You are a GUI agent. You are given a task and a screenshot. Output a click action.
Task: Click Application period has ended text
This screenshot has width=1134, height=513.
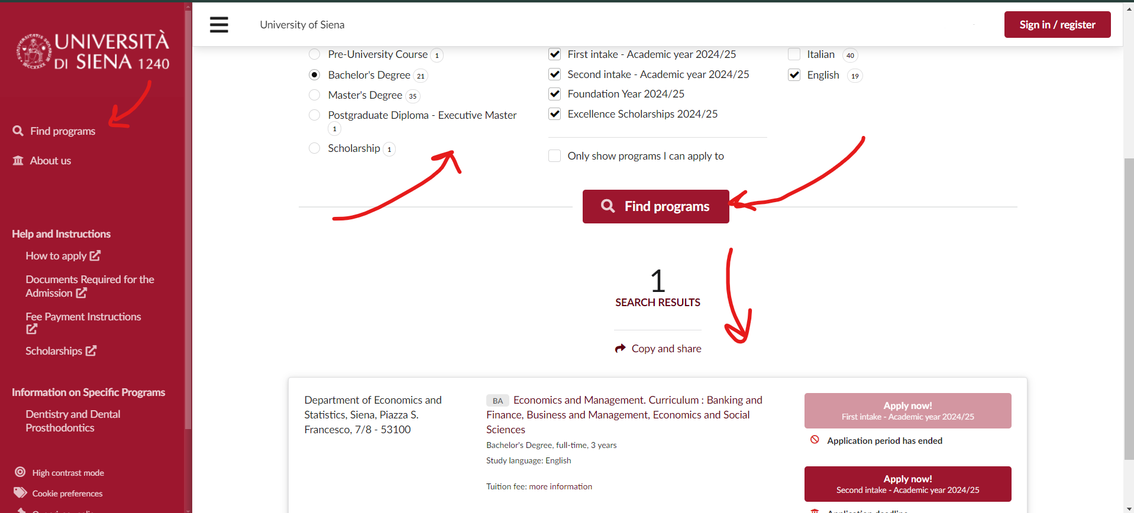pyautogui.click(x=885, y=441)
